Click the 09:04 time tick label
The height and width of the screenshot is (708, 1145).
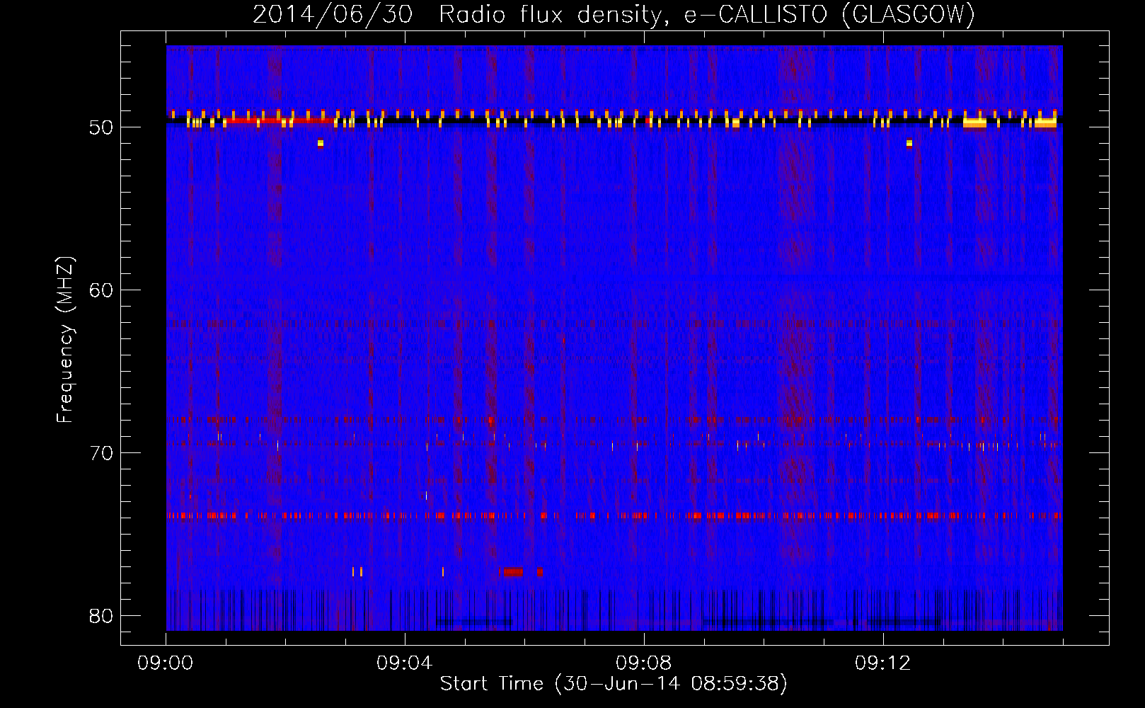(x=405, y=663)
